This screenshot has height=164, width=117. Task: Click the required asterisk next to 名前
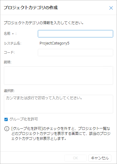[13, 34]
